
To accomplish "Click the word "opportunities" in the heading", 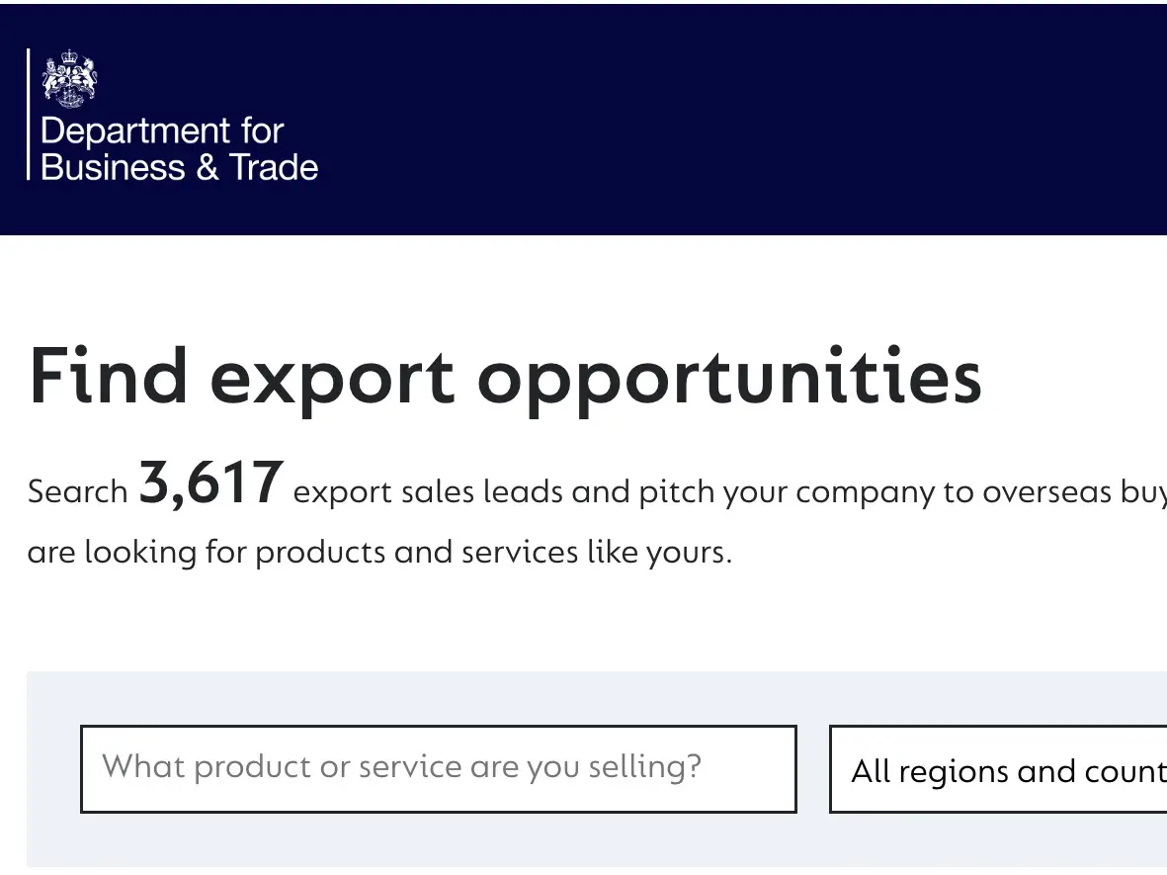I will pos(729,377).
